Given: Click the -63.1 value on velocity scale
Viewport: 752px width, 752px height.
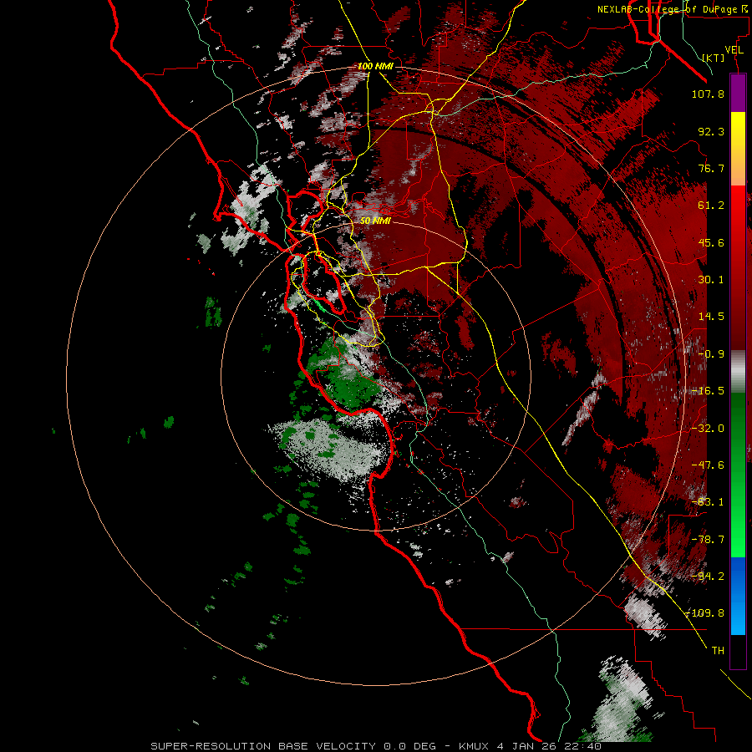Looking at the screenshot, I should [x=708, y=502].
